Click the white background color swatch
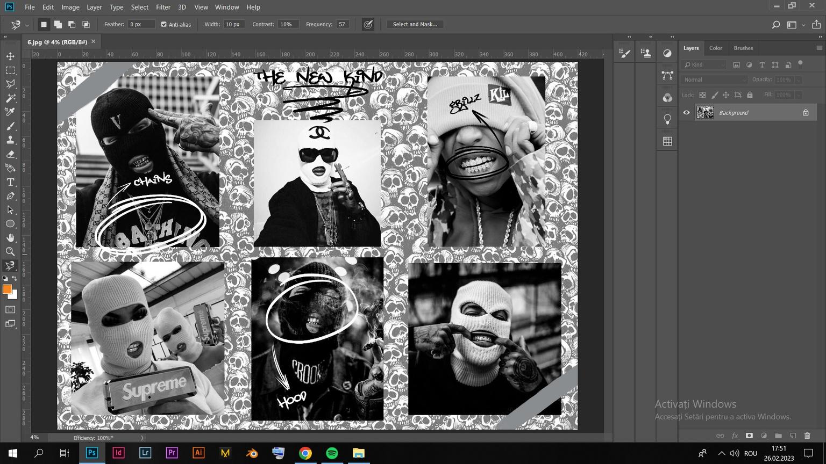The height and width of the screenshot is (464, 826). coord(14,295)
